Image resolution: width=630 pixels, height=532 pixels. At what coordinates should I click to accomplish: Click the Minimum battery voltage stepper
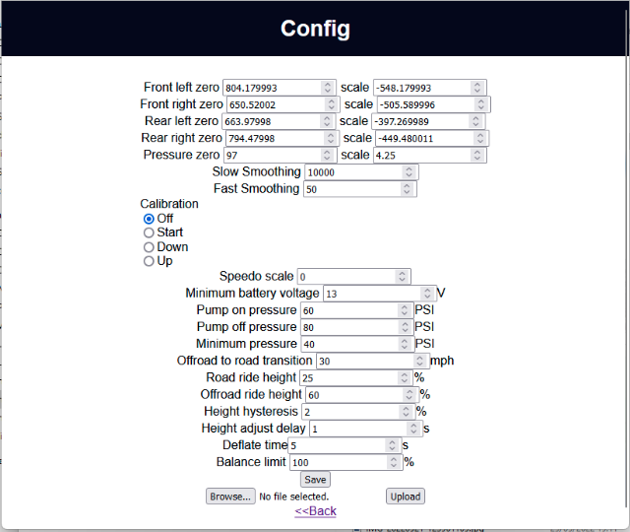click(x=427, y=294)
